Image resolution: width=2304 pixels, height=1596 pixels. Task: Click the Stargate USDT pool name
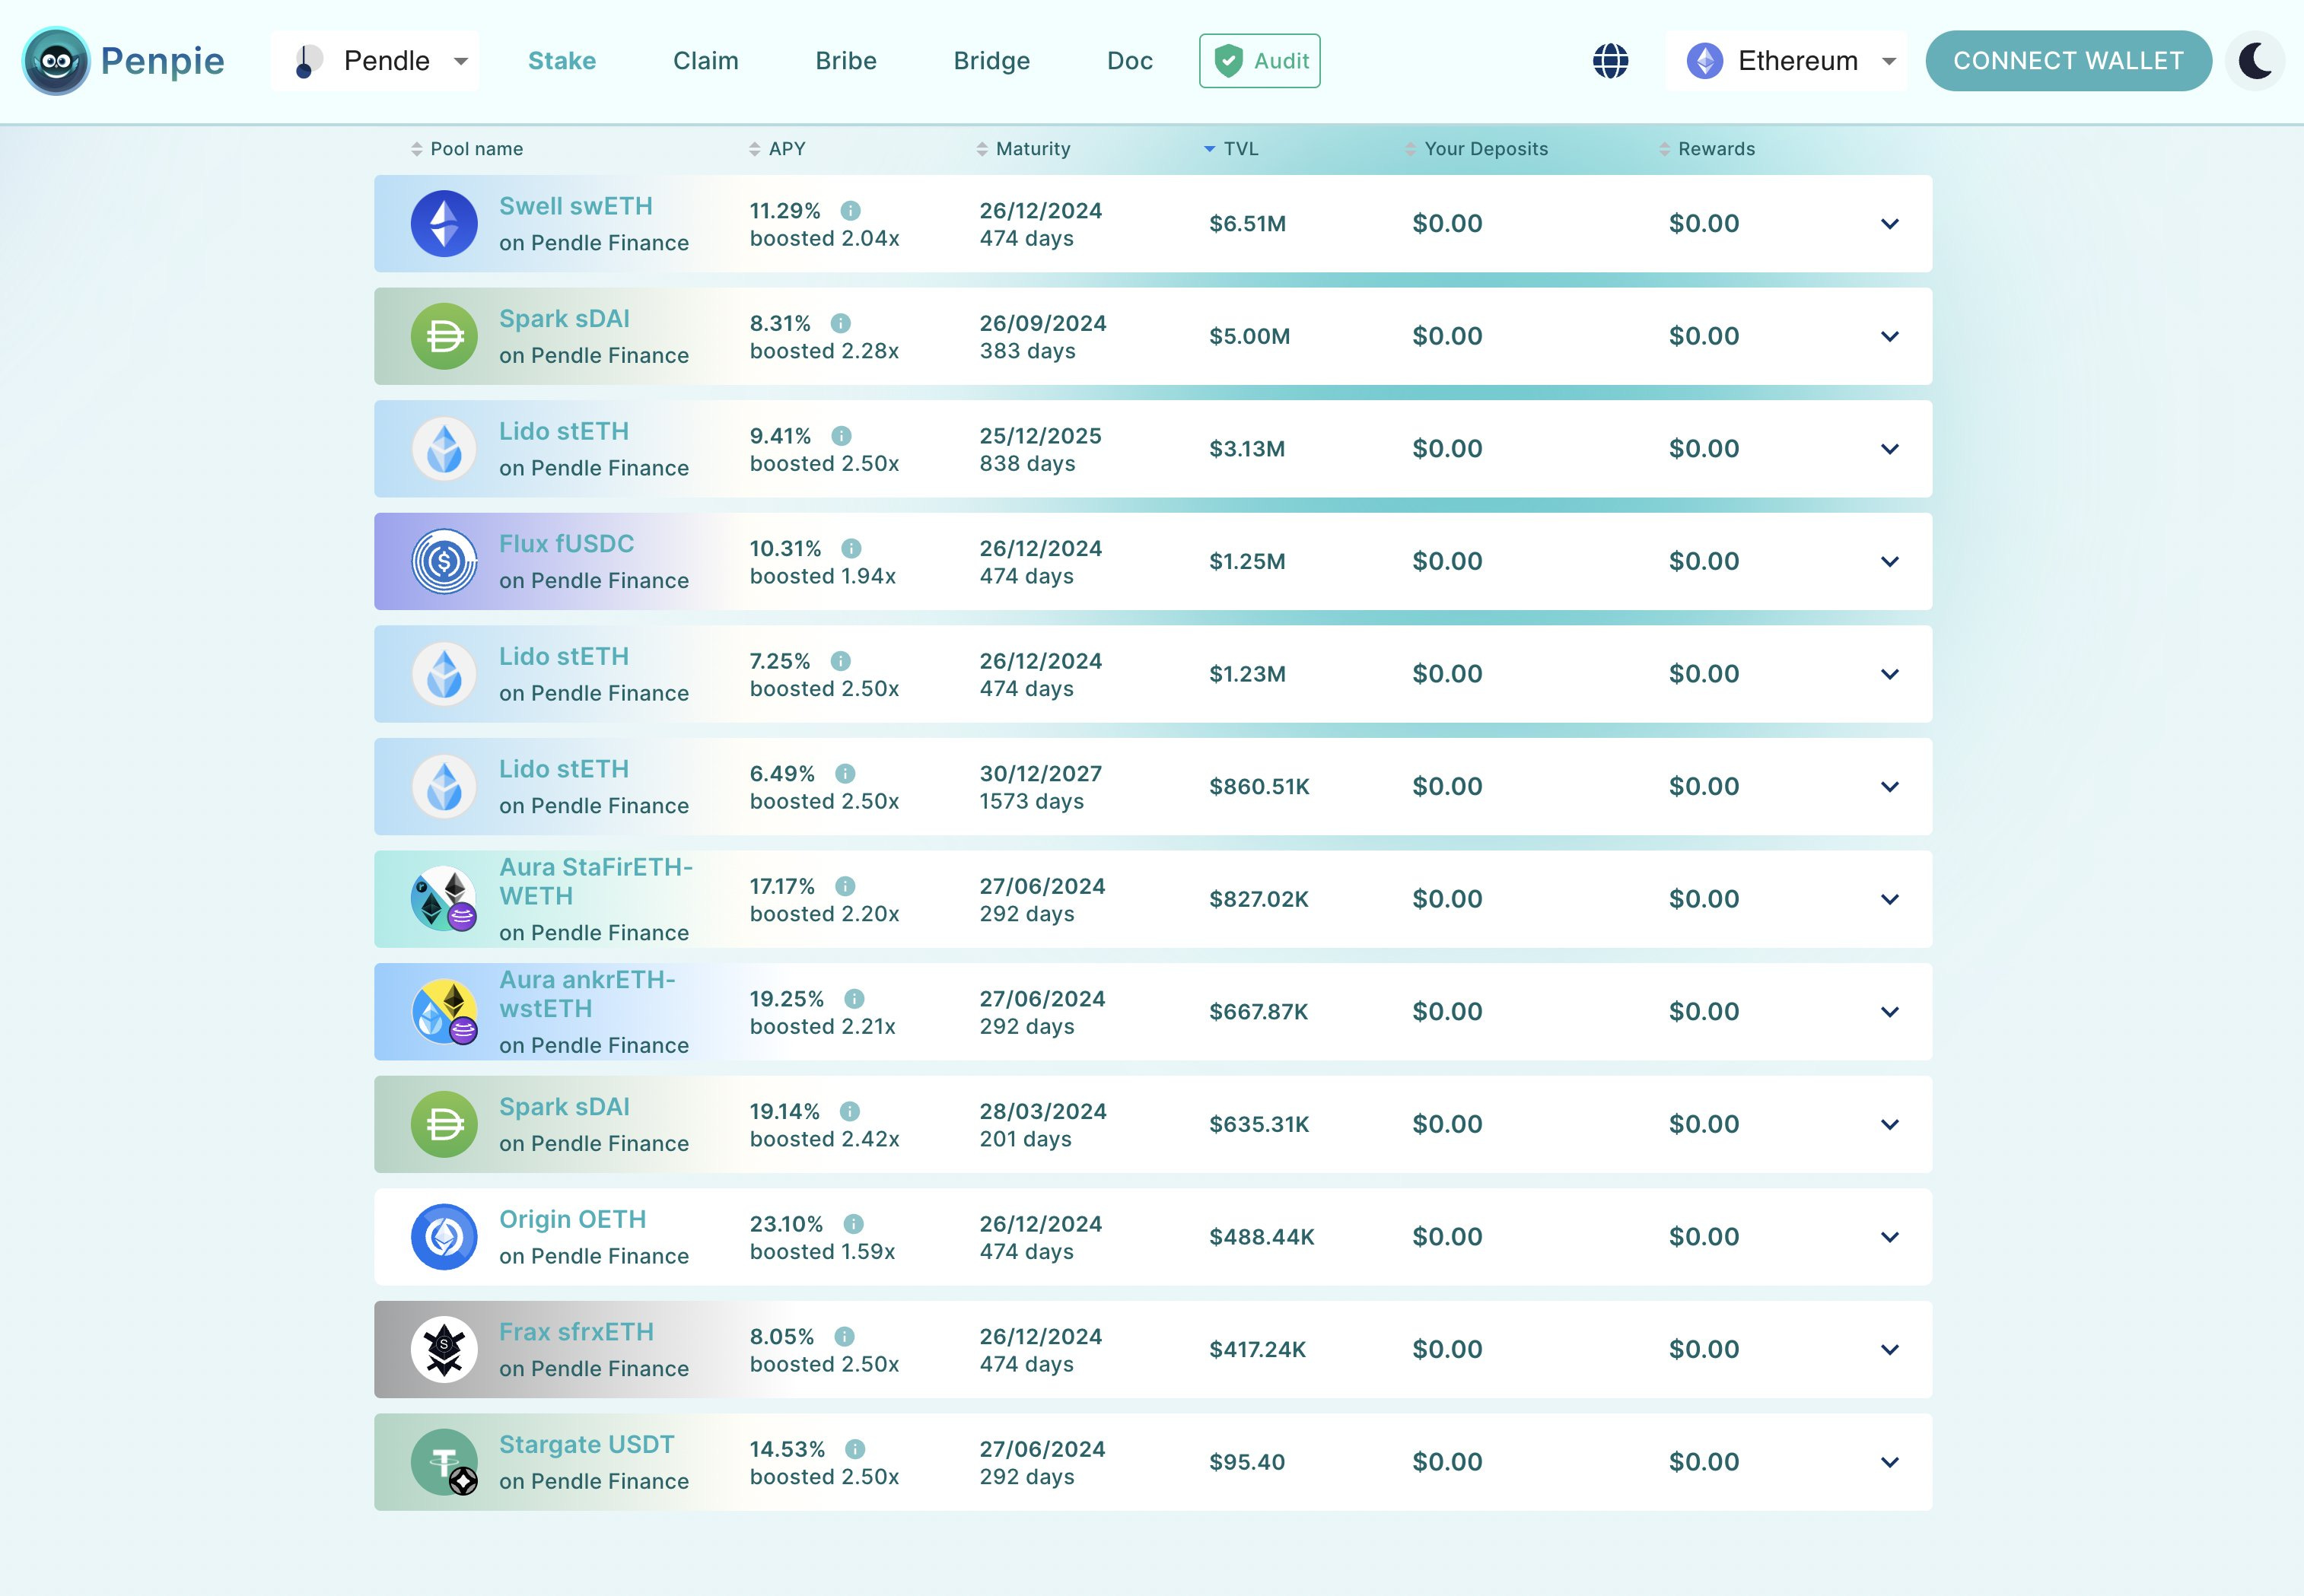587,1445
